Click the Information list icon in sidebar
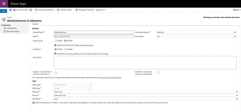The width and height of the screenshot is (241, 112). pos(5,28)
